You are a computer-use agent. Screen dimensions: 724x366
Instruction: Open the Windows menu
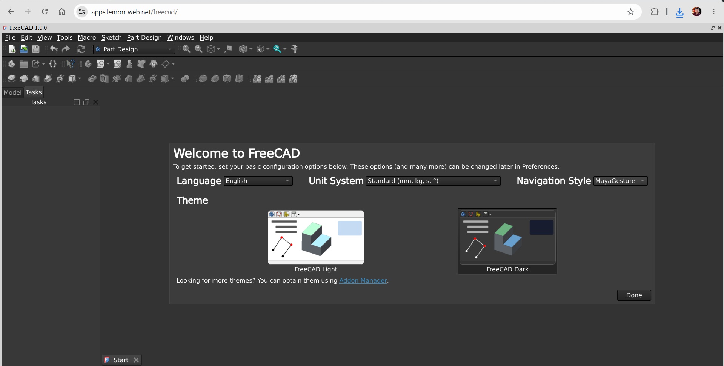pyautogui.click(x=180, y=37)
